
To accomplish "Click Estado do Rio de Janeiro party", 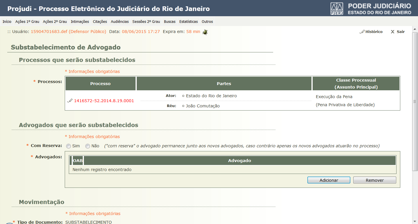I will click(211, 96).
